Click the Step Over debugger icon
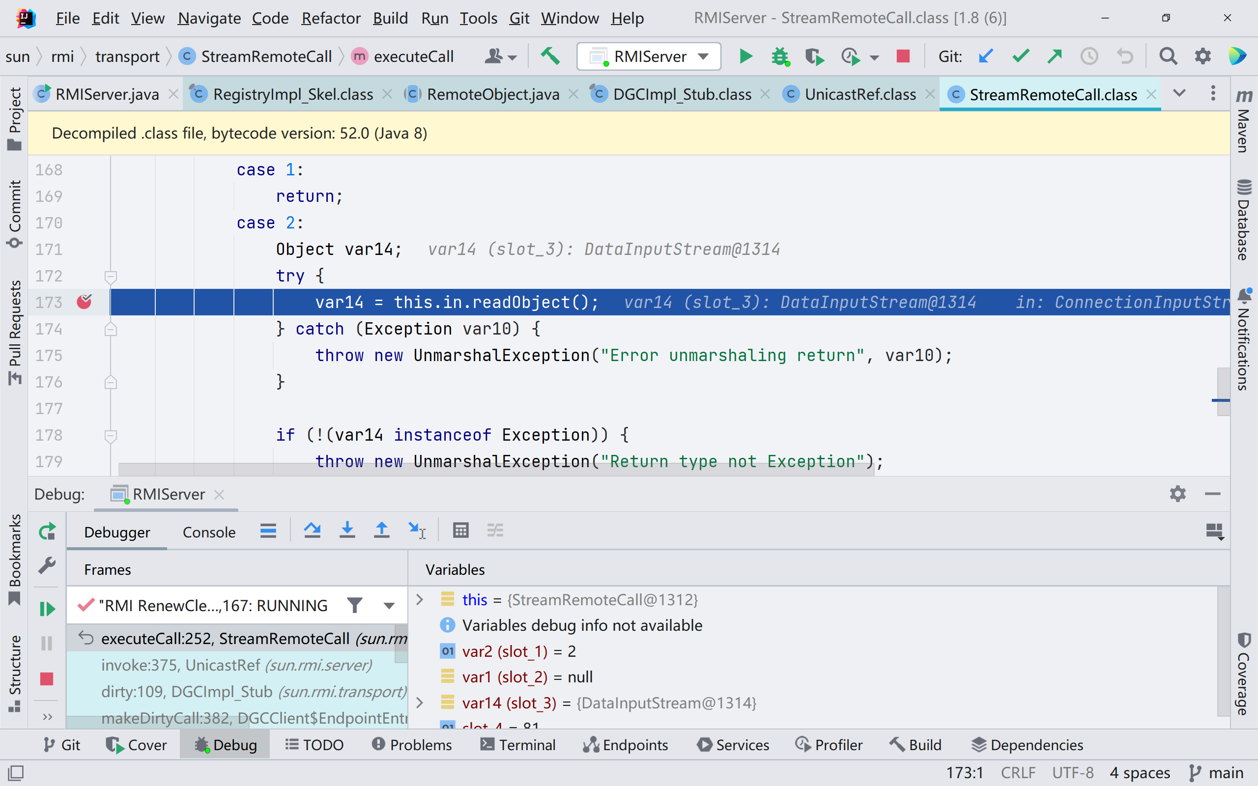This screenshot has height=786, width=1258. coord(312,530)
